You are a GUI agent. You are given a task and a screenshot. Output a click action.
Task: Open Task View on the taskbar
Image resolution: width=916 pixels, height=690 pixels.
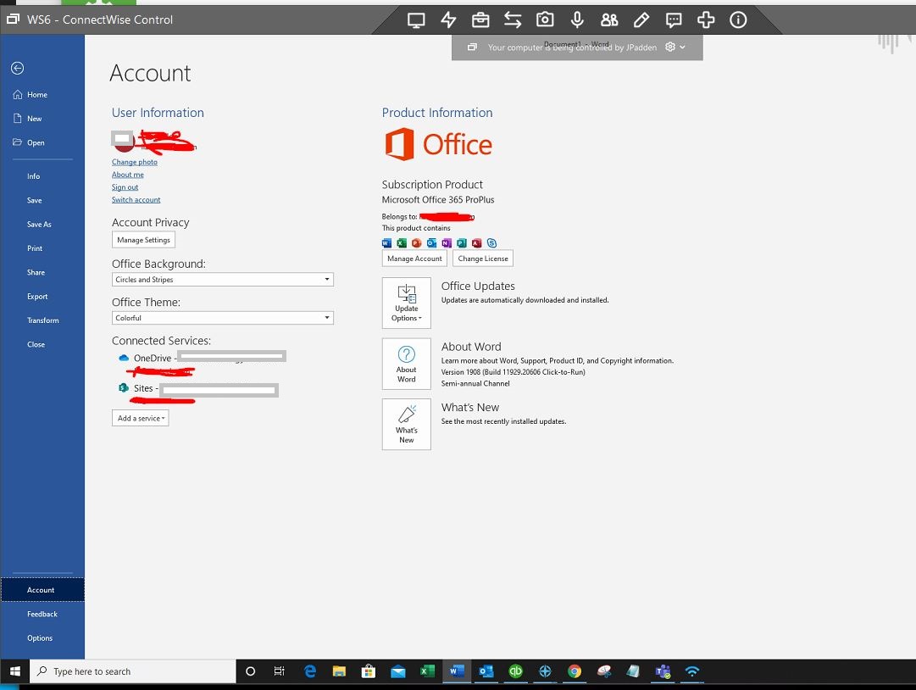click(x=280, y=671)
